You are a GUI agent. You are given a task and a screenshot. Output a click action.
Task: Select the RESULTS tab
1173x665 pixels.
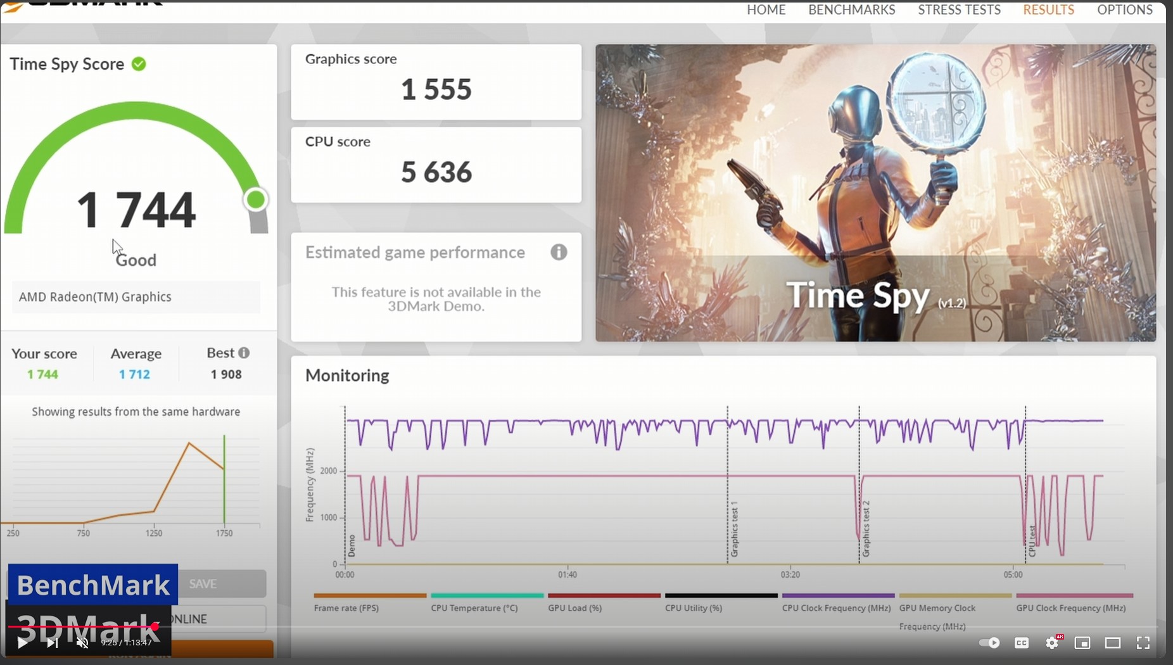[1048, 9]
